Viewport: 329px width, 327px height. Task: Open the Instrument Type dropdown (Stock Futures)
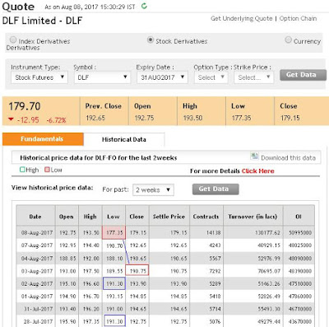[x=39, y=77]
